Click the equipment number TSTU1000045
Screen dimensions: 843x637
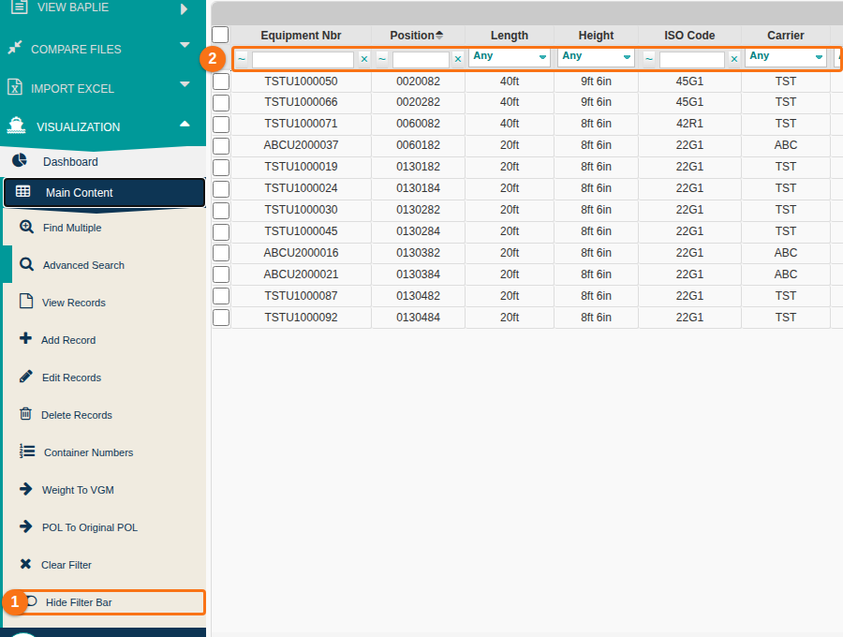(301, 231)
